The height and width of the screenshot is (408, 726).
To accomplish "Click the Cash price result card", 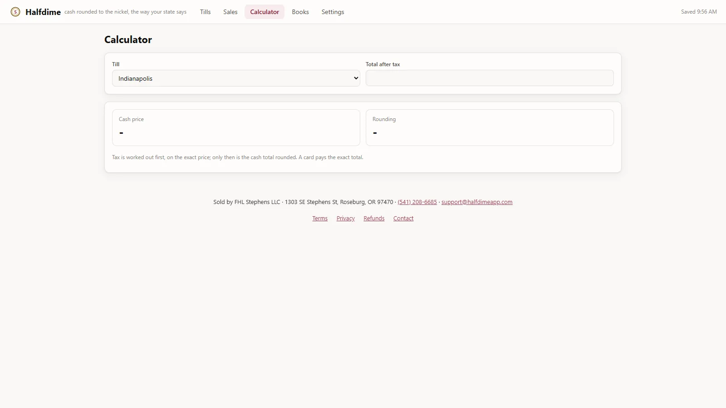I will coord(236,127).
